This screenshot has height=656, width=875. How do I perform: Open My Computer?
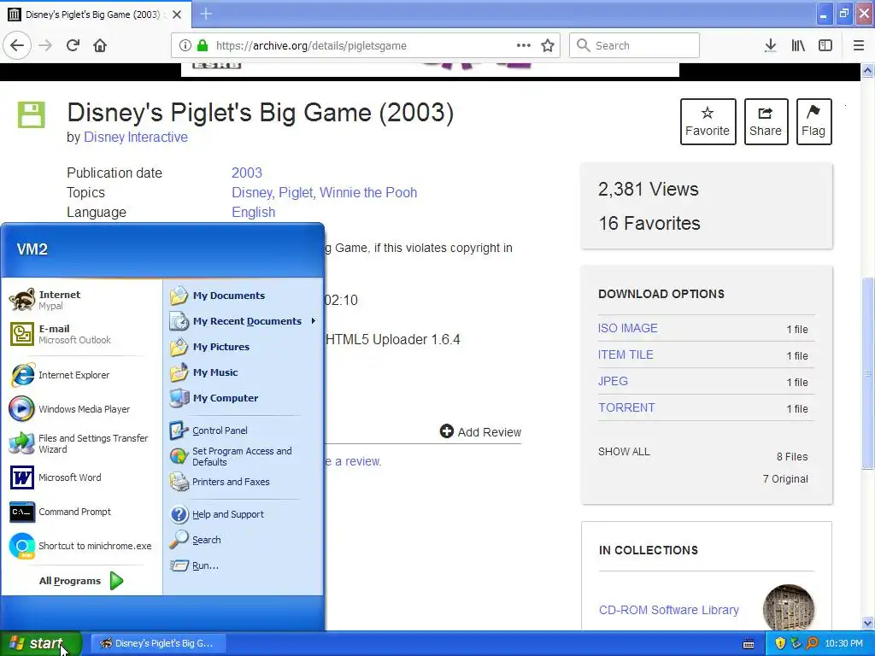coord(244,398)
